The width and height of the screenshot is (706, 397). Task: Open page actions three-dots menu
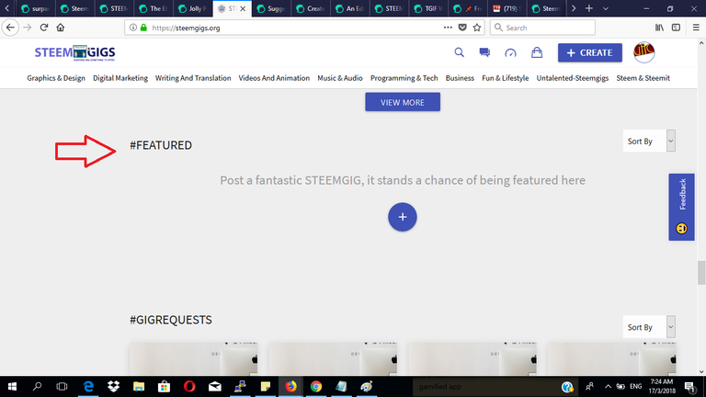[x=448, y=28]
